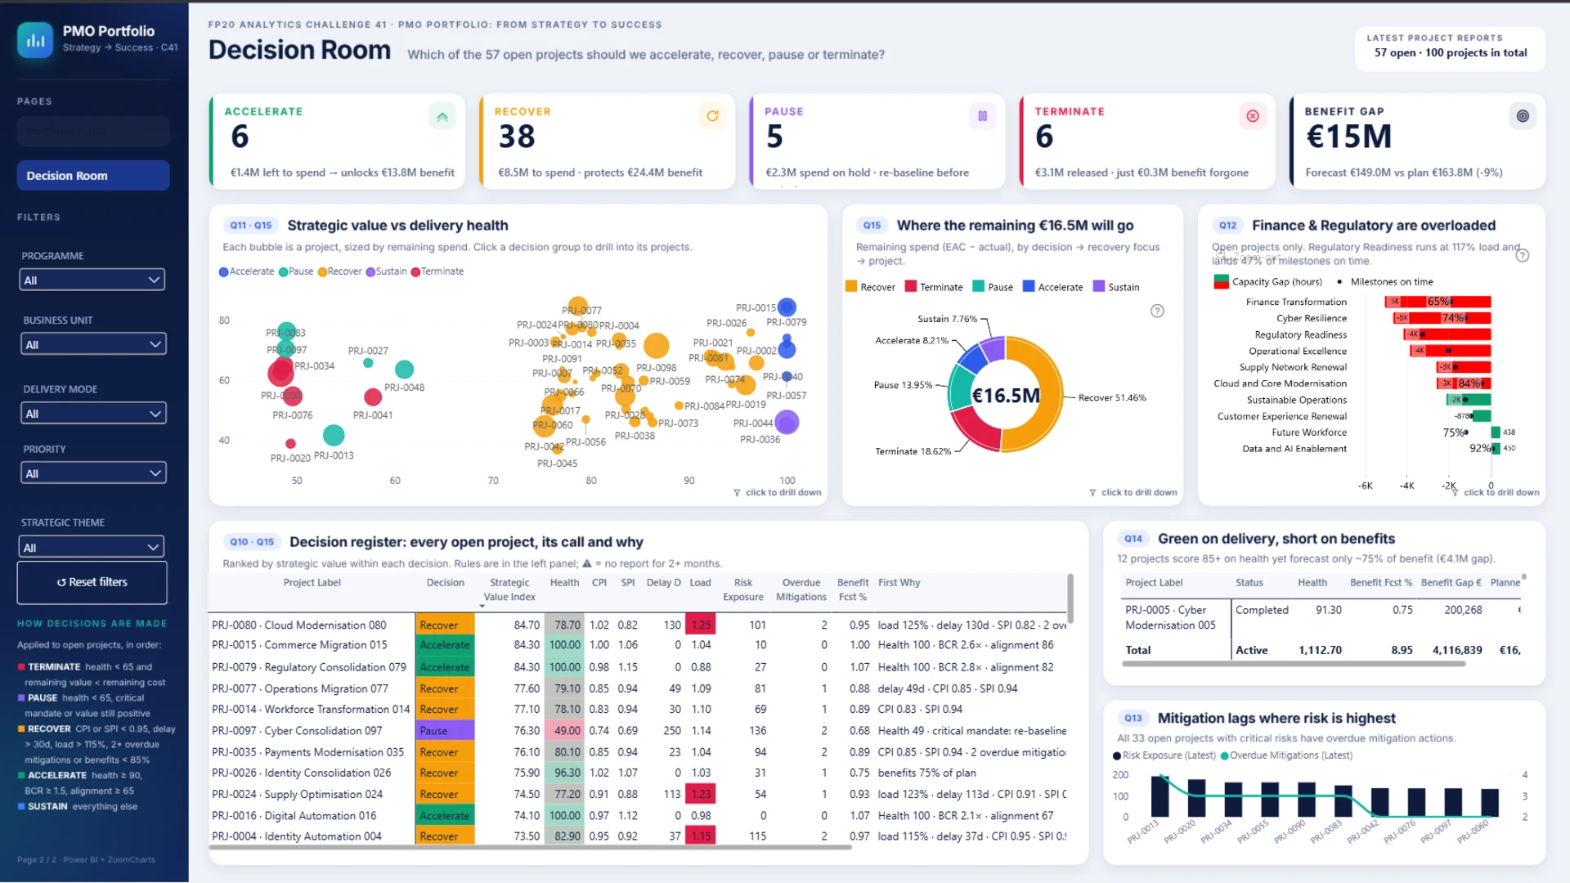This screenshot has height=883, width=1570.
Task: Click the Benefit Gap target icon
Action: point(1522,116)
